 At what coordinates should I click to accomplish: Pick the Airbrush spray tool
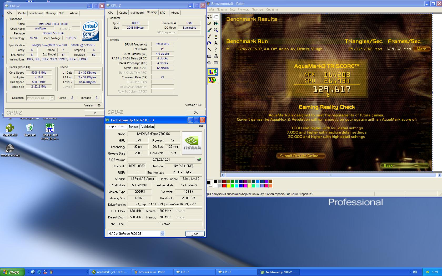point(209,43)
